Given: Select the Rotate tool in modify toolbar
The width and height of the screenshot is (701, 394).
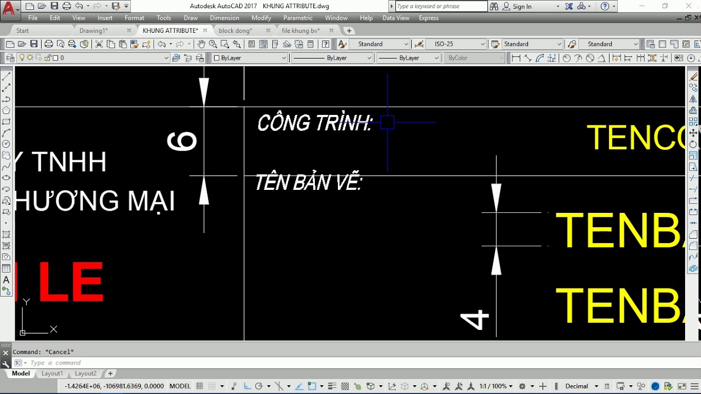Looking at the screenshot, I should click(x=693, y=144).
